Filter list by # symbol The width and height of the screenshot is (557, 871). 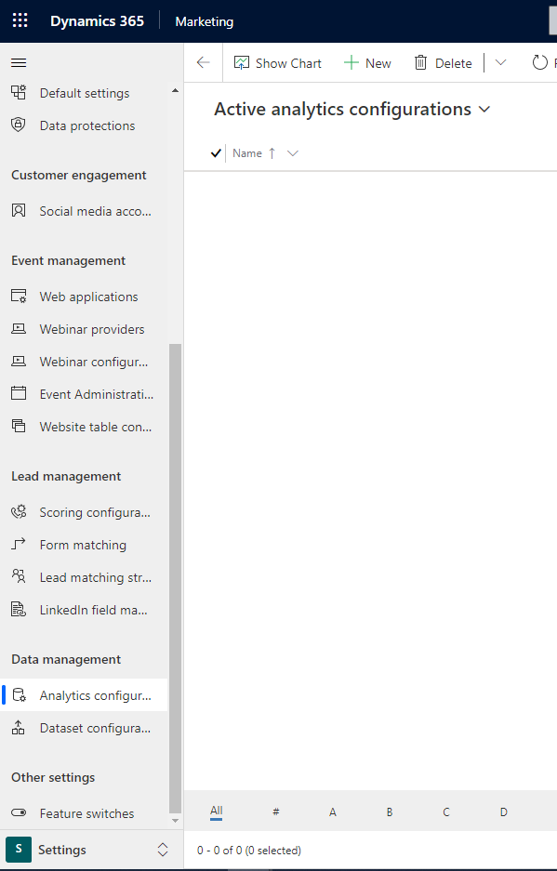pos(276,812)
